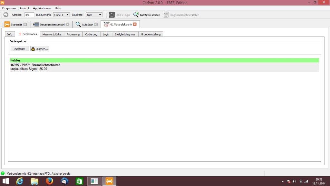
Task: Close the Startseite tab
Action: coord(25,25)
